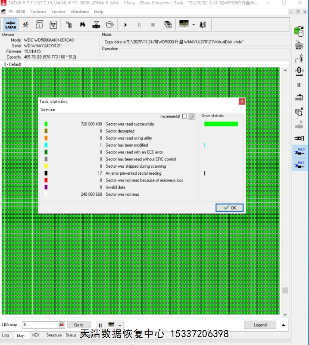Screen dimensions: 309x345
Task: Click the binoculars search icon
Action: tap(83, 25)
